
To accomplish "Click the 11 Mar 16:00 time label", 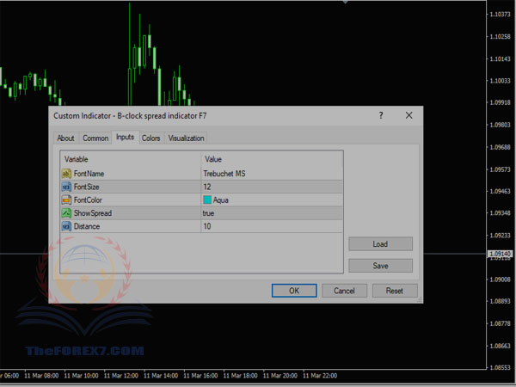I will click(200, 376).
